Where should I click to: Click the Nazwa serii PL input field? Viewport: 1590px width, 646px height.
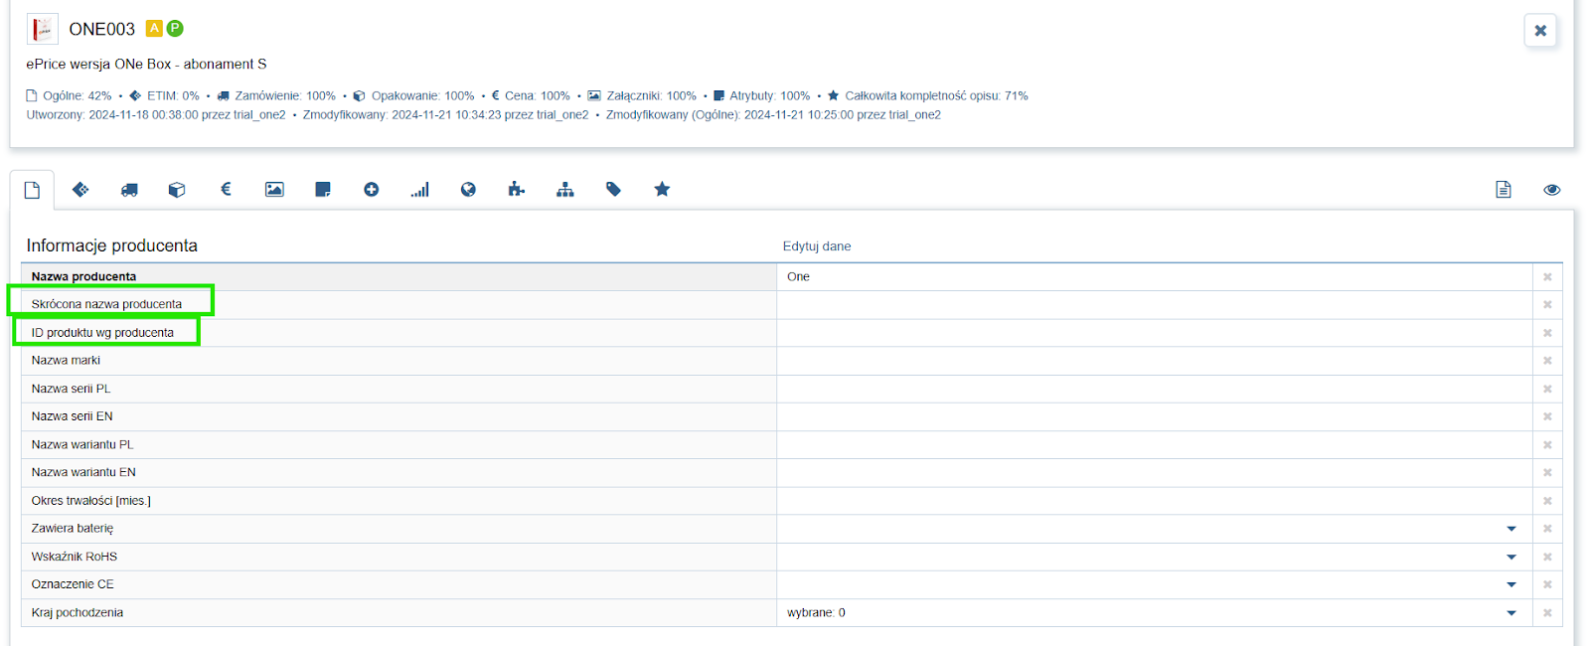1155,389
